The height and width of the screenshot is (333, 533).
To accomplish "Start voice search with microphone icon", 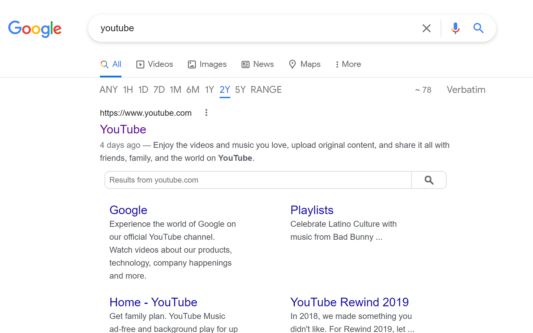I will [455, 28].
